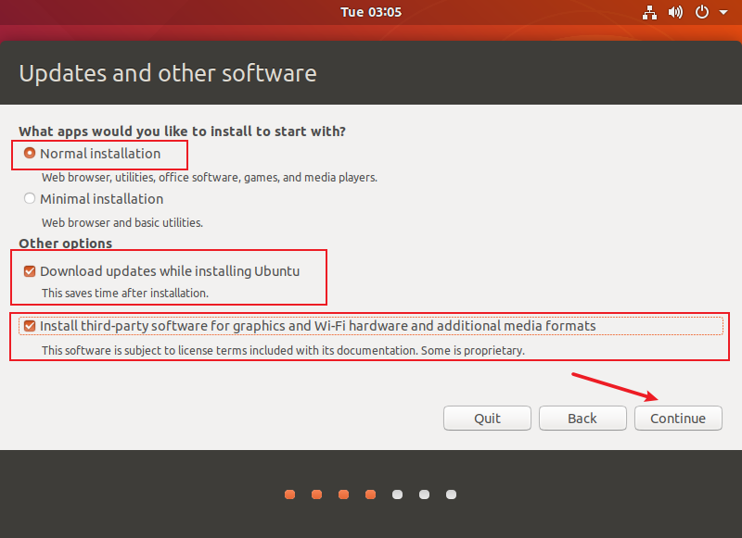This screenshot has height=538, width=742.
Task: Click 'Web browser and basic utilities.' description
Action: [122, 222]
